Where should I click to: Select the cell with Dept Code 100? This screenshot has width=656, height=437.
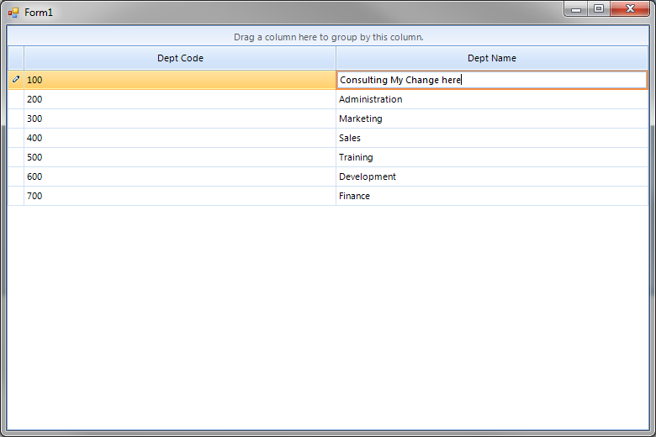pyautogui.click(x=180, y=80)
